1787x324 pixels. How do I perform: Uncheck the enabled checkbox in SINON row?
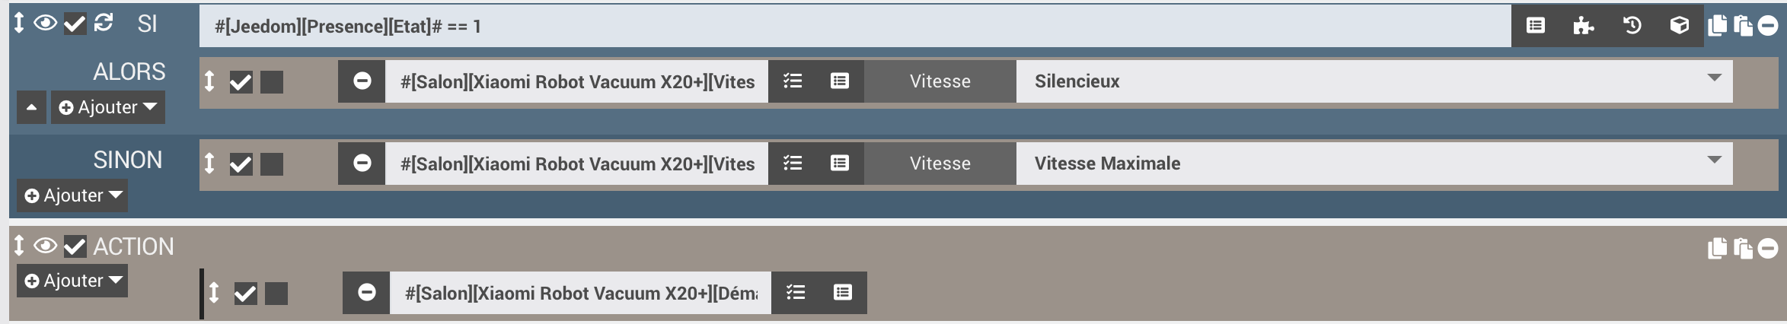[x=241, y=164]
